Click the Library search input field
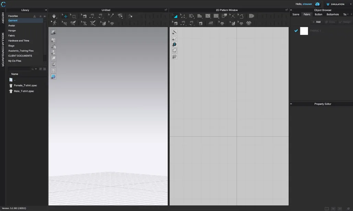 [19, 69]
